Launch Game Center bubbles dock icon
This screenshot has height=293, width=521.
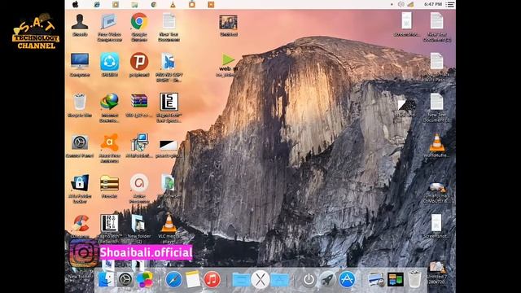click(x=145, y=280)
